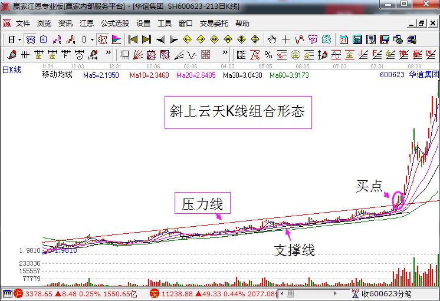440x301 pixels.
Task: Jump to first bar with skip-start arrow
Action: click(133, 39)
